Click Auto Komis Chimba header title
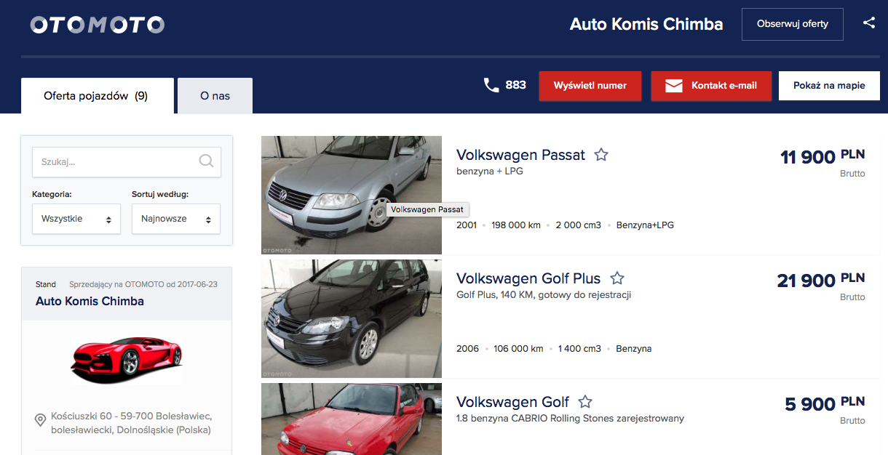 tap(646, 24)
